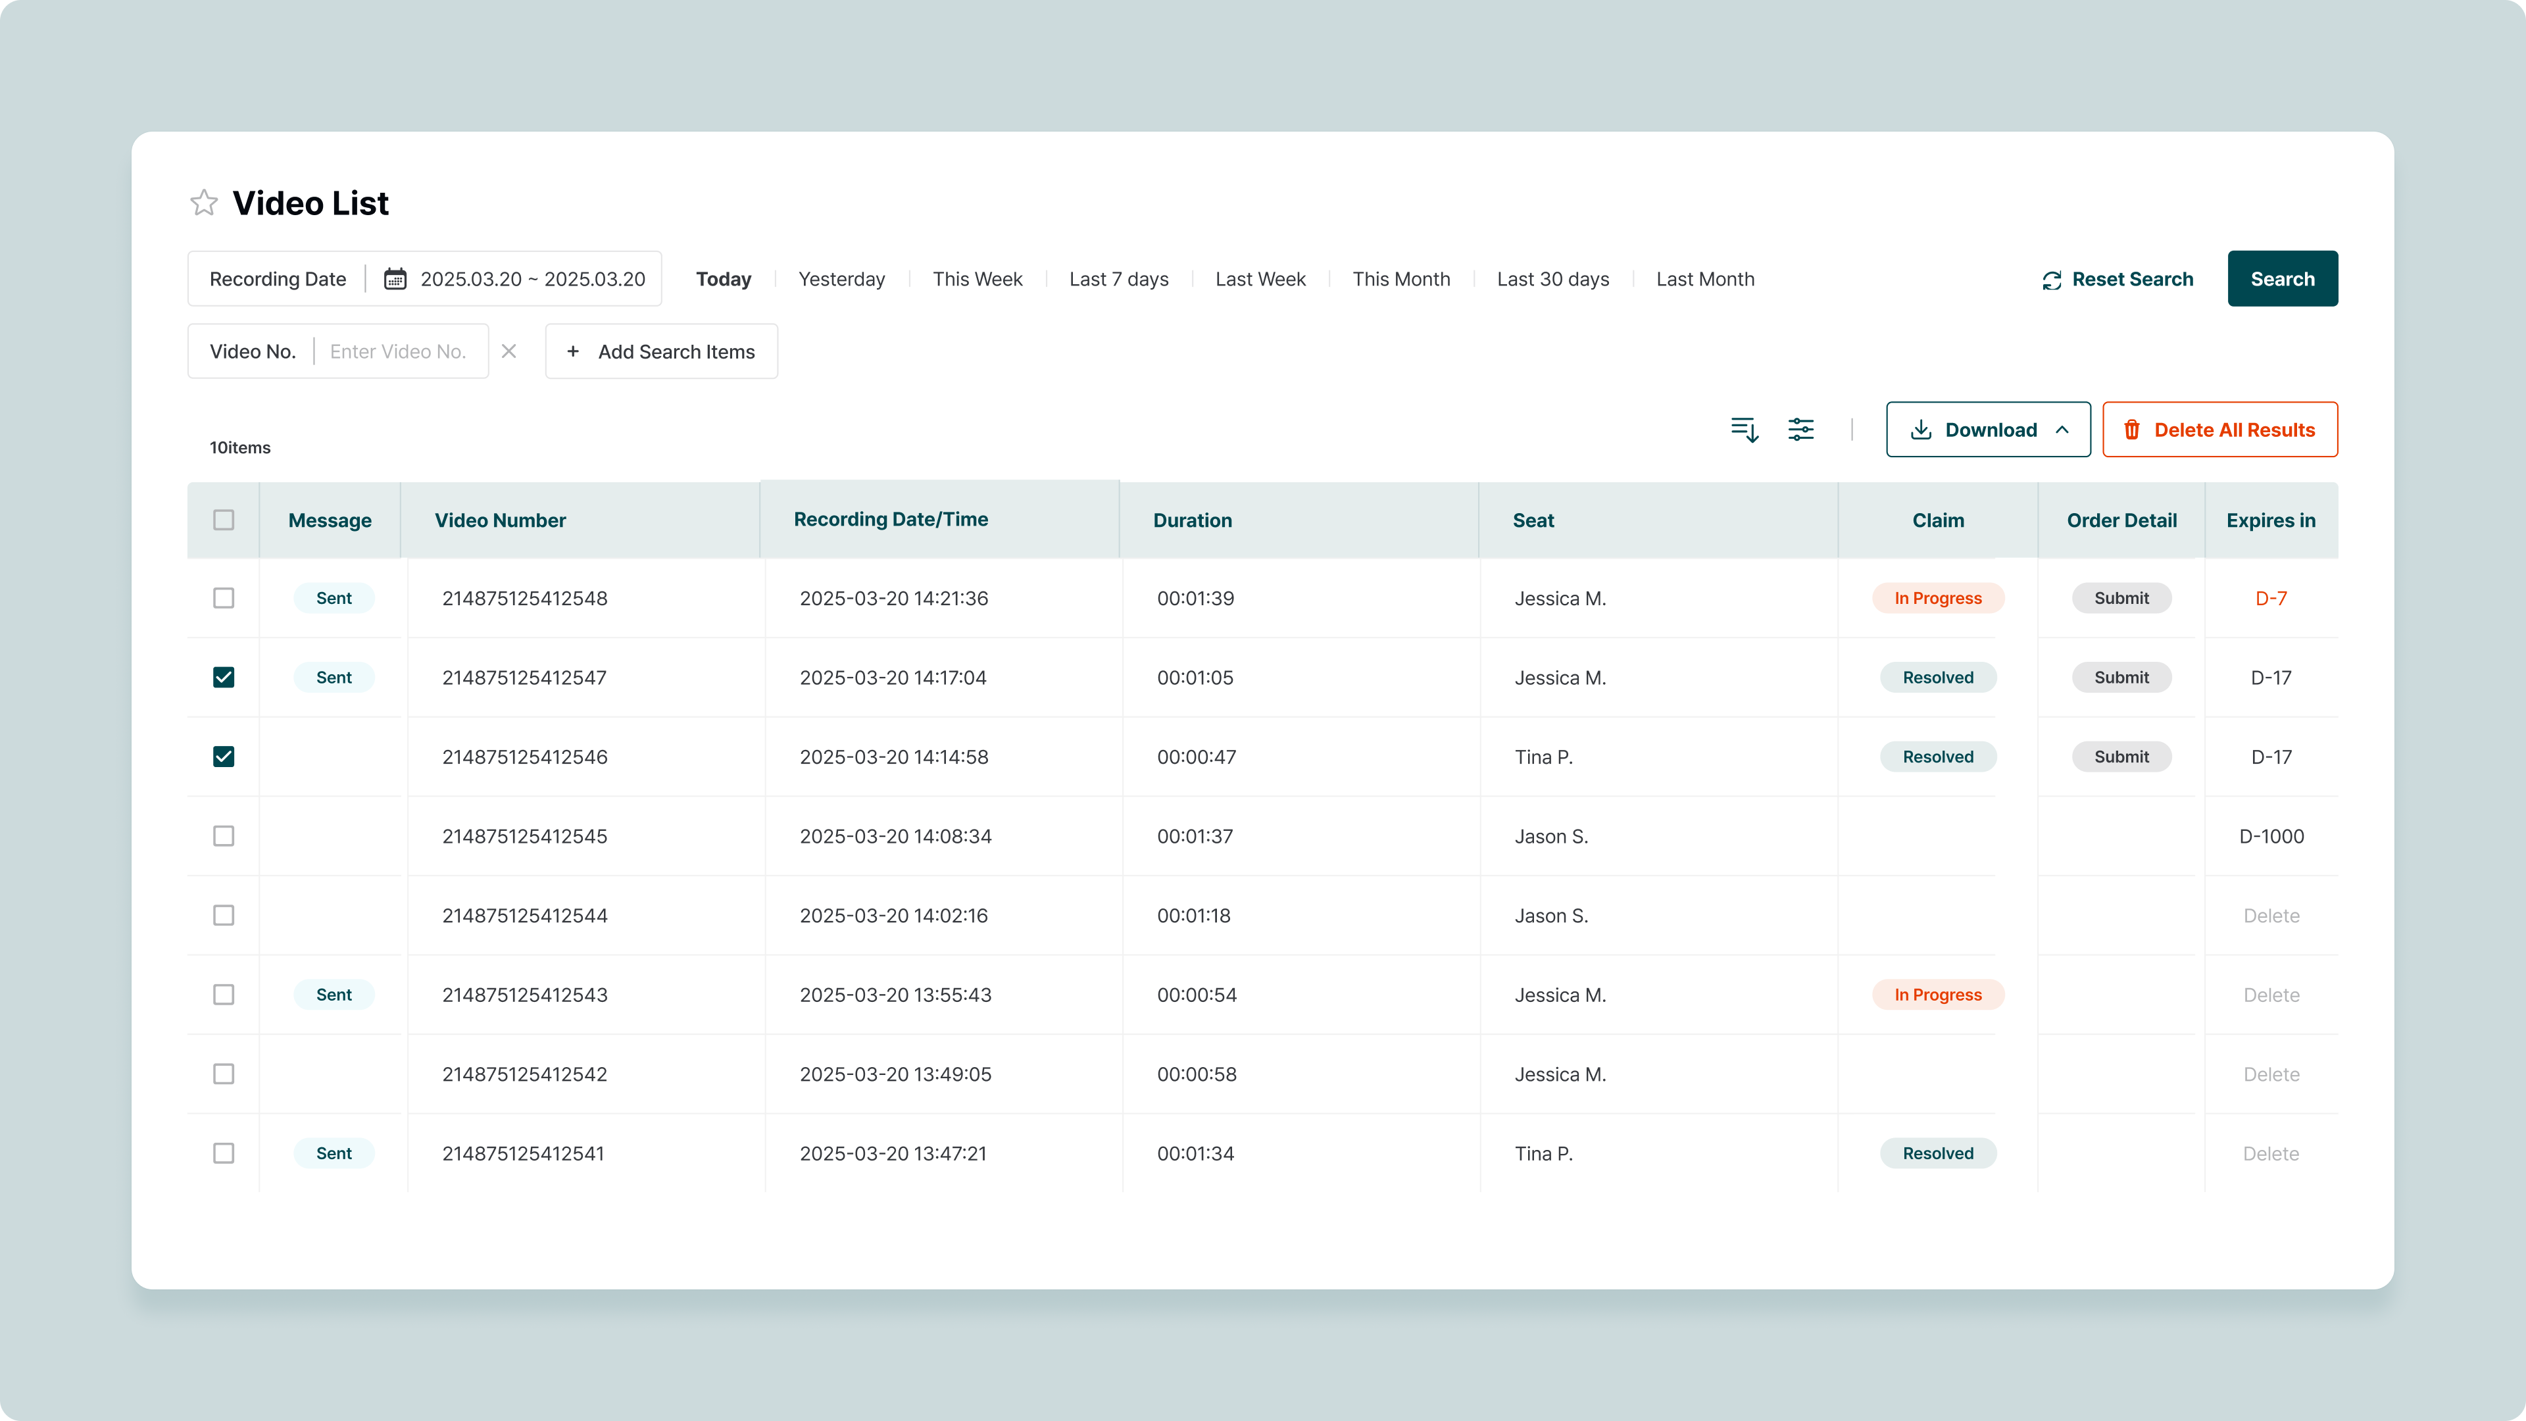Image resolution: width=2526 pixels, height=1421 pixels.
Task: Toggle the select-all header checkbox
Action: pos(224,520)
